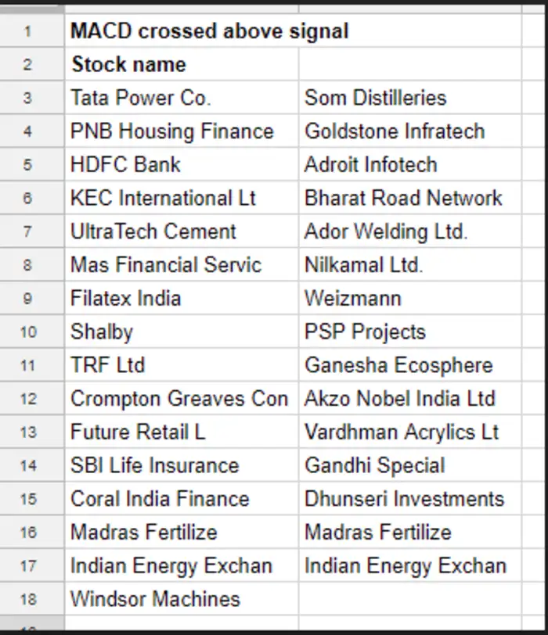Image resolution: width=548 pixels, height=635 pixels.
Task: Select the PNB Housing Finance cell
Action: coord(172,131)
